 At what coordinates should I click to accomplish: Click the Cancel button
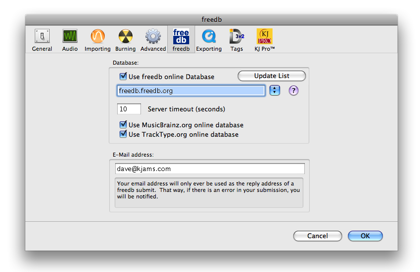coord(317,236)
